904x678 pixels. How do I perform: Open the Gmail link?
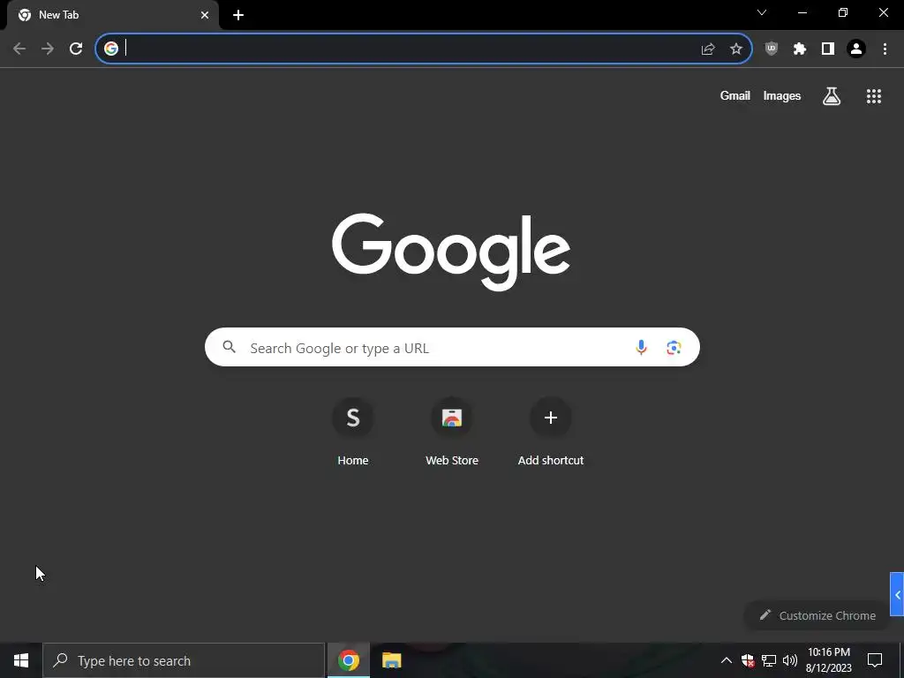[735, 95]
